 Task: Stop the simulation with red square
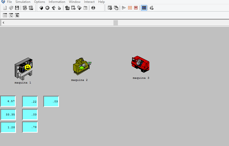coord(136,8)
